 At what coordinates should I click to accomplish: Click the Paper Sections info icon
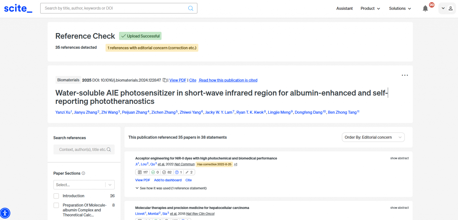click(x=83, y=173)
